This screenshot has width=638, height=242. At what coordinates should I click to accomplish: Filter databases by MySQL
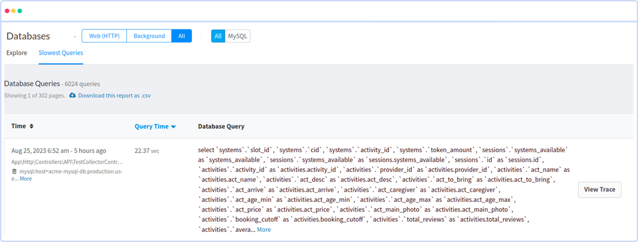pyautogui.click(x=238, y=36)
